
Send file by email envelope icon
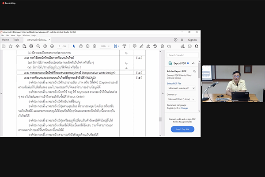189,46
